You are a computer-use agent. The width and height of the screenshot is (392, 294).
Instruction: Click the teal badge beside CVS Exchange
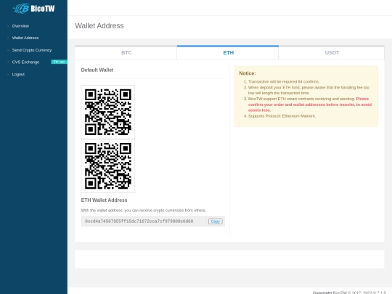(x=59, y=62)
